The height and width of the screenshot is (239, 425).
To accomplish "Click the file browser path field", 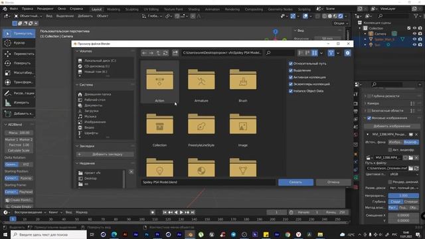I will [222, 53].
